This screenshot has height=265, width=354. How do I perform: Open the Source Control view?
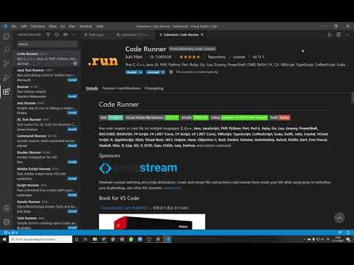click(6, 63)
